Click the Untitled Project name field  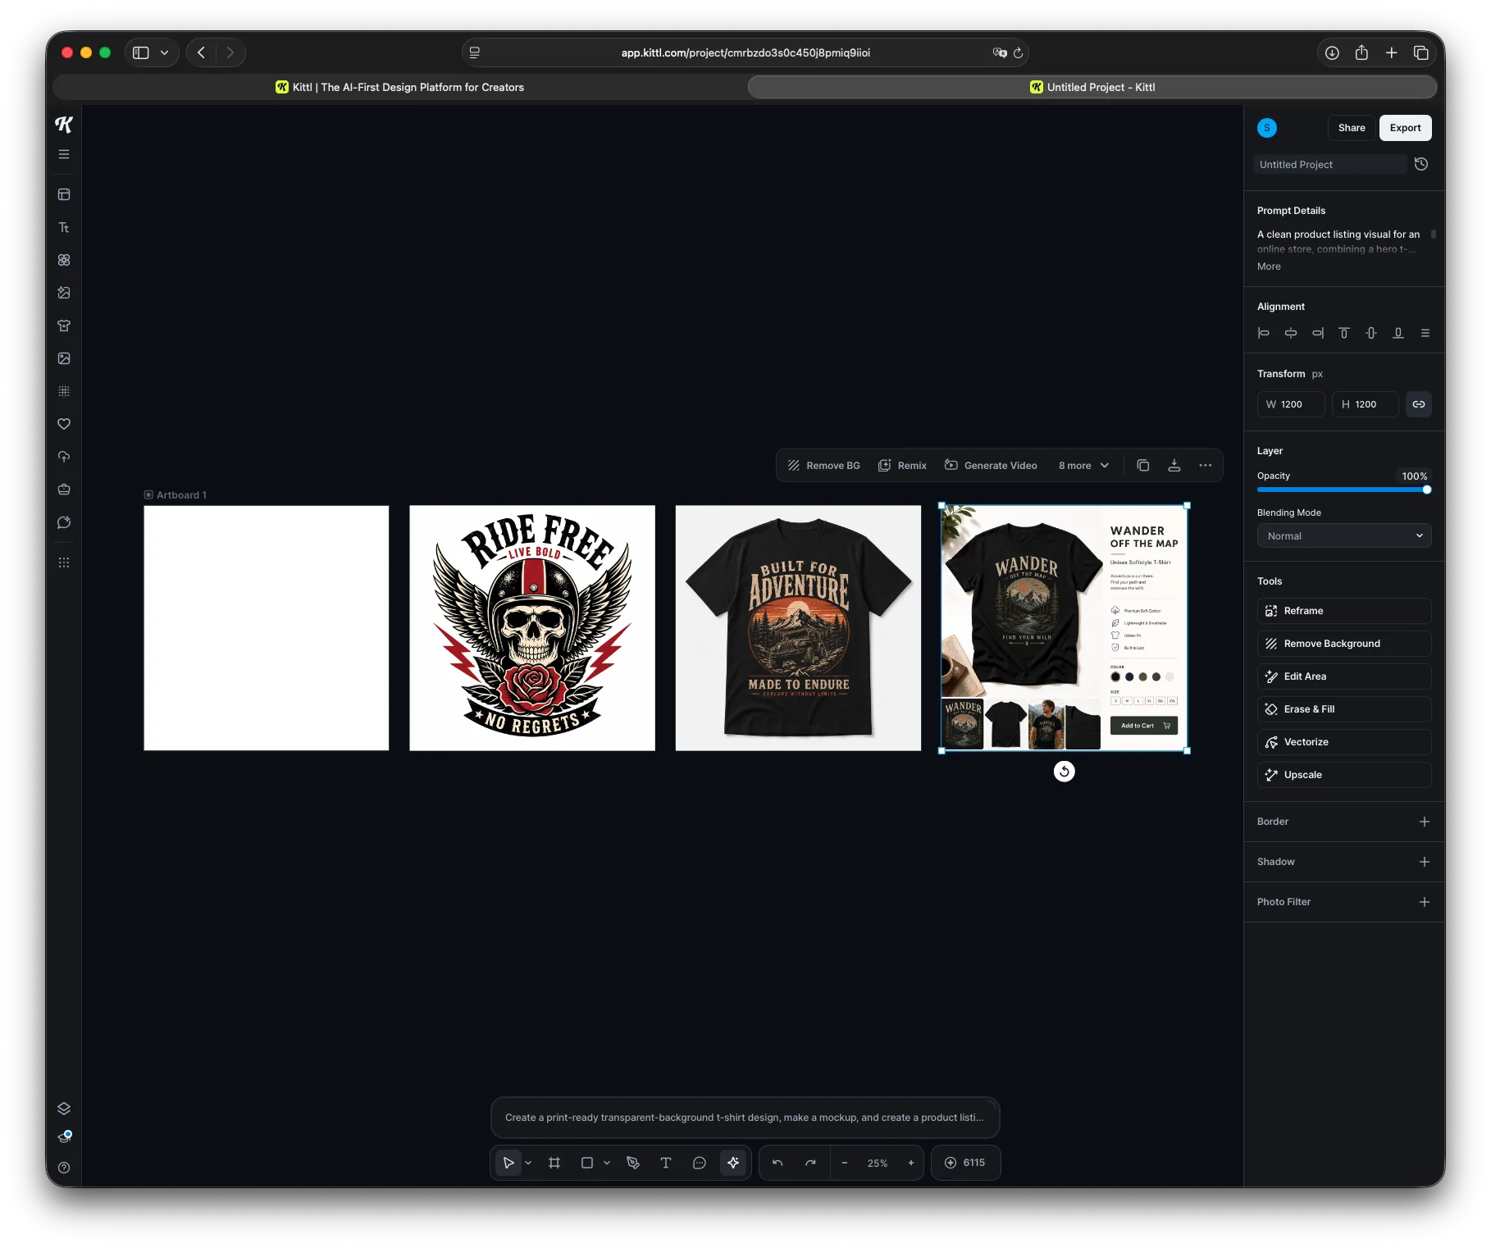click(1329, 164)
